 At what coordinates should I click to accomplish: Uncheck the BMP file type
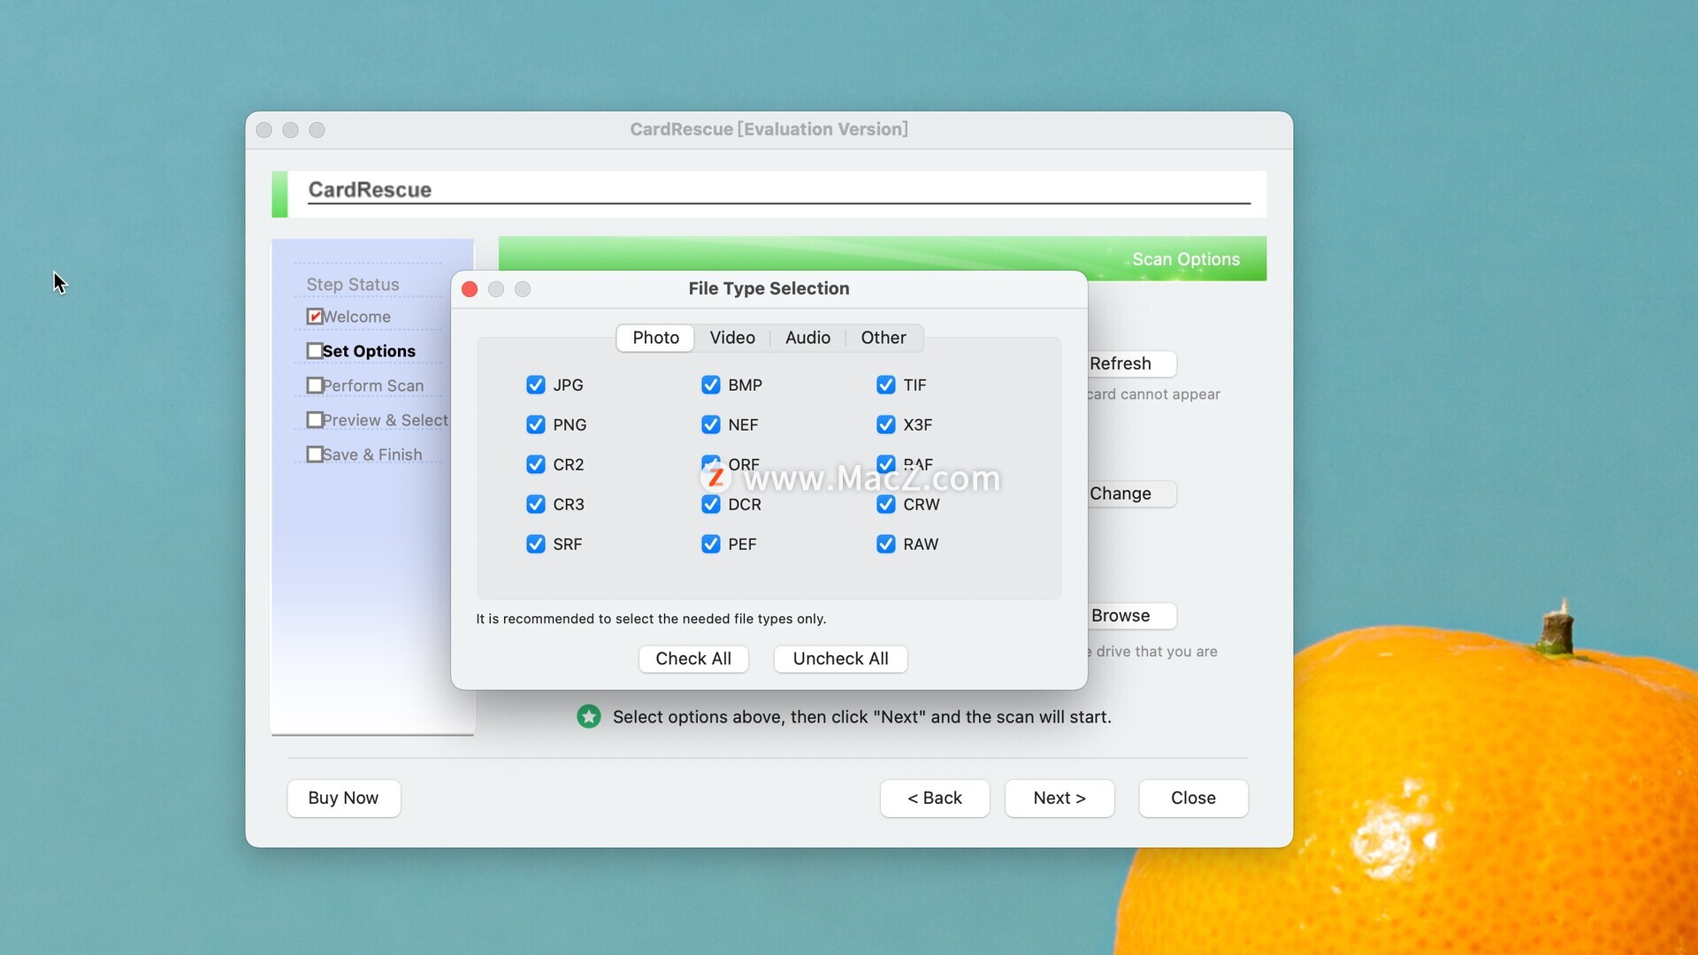(x=710, y=385)
